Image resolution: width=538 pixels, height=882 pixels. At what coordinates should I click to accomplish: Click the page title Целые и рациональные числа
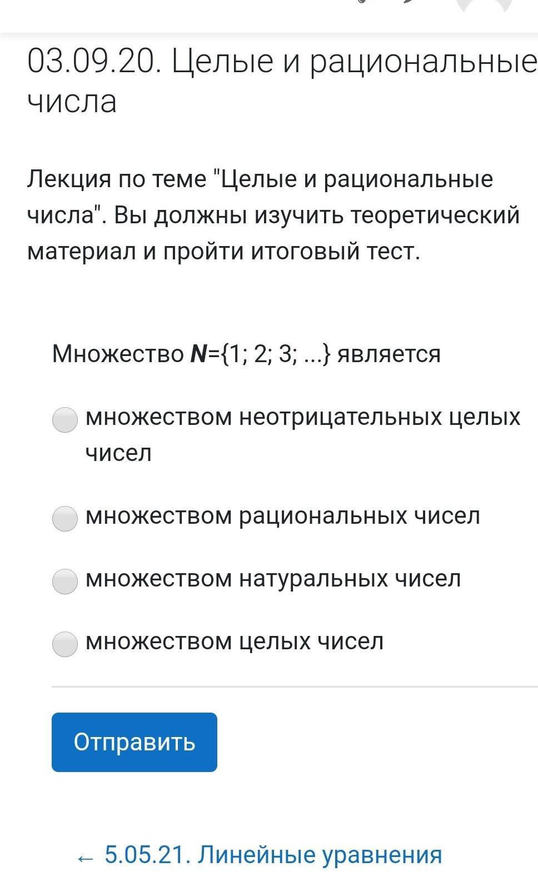click(282, 82)
